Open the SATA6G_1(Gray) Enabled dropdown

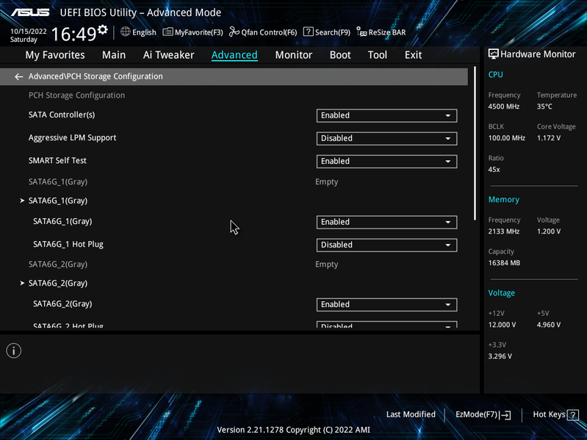[x=386, y=222]
